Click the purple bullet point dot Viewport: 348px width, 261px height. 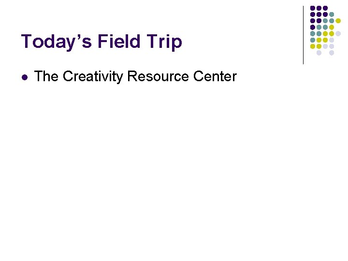point(25,77)
